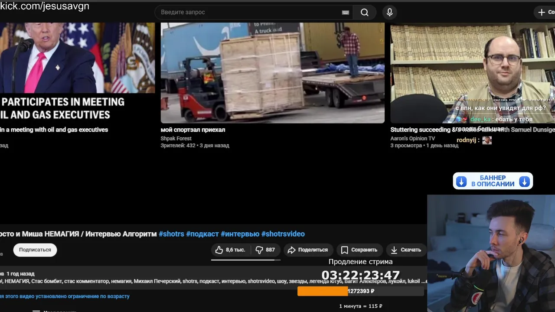Open 'Aaron's Opinion TV' channel link

(x=413, y=139)
